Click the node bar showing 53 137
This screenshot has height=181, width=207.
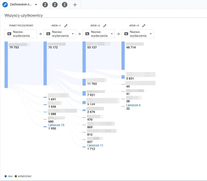point(84,57)
